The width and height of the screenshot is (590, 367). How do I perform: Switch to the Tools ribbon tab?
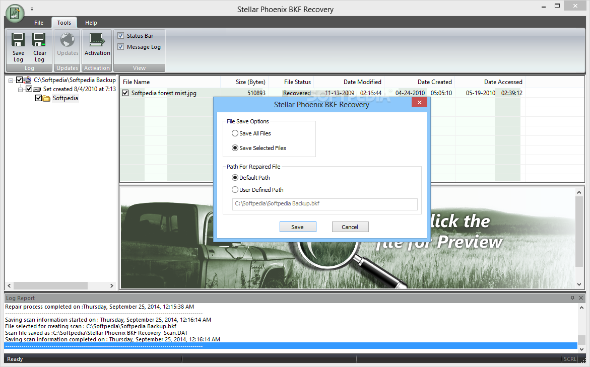pos(64,23)
